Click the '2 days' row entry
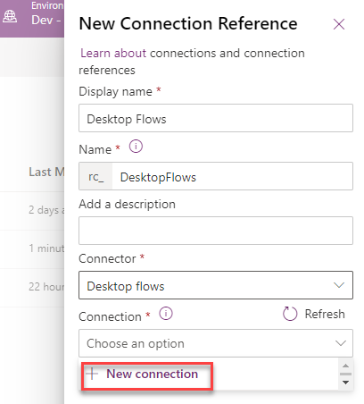 (x=46, y=210)
